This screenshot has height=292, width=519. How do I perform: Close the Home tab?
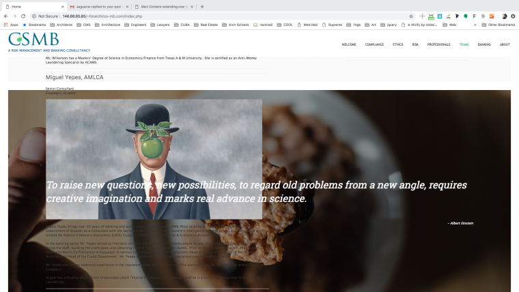coord(63,7)
